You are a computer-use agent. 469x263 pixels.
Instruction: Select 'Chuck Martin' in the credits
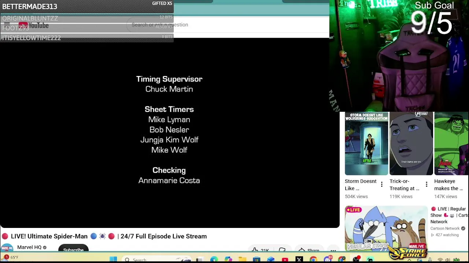169,89
